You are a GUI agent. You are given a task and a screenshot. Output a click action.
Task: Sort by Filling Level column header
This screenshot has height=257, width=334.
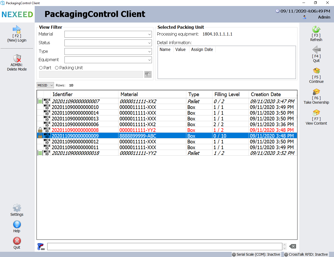tap(227, 95)
